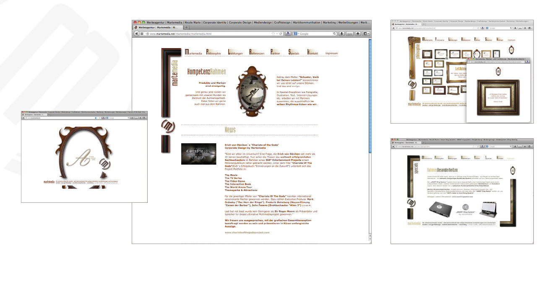Open the search engine dropdown in the main window search box

[296, 34]
